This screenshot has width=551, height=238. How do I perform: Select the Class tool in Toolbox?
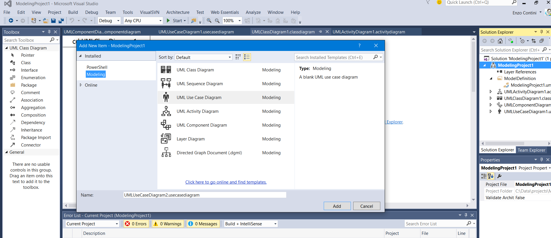coord(26,63)
